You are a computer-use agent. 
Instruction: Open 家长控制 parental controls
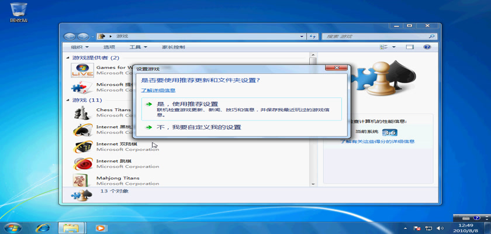coord(173,47)
